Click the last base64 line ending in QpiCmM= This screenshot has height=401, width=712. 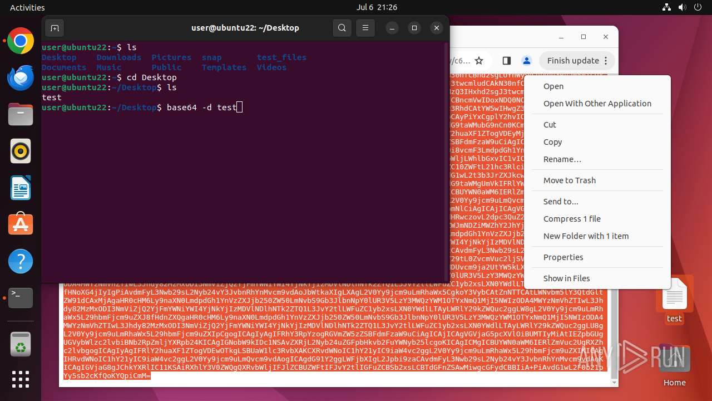[x=107, y=376]
